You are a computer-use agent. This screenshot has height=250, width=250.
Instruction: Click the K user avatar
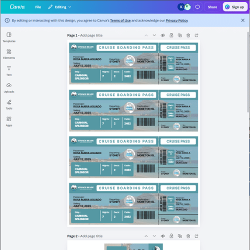[181, 7]
